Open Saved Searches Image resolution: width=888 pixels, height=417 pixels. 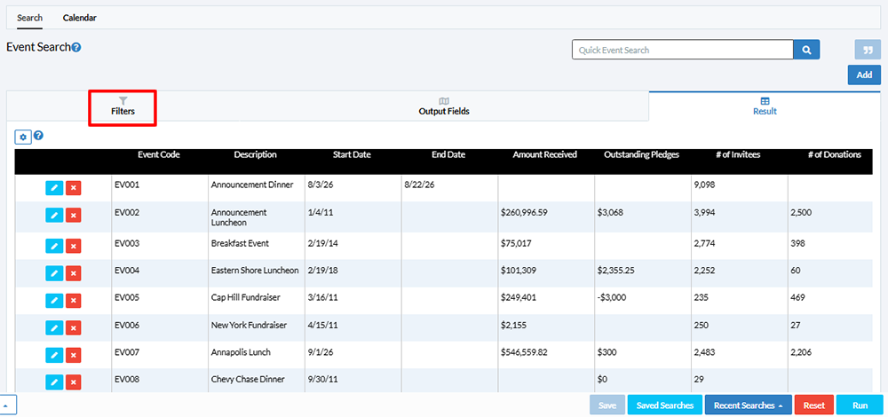click(x=665, y=405)
